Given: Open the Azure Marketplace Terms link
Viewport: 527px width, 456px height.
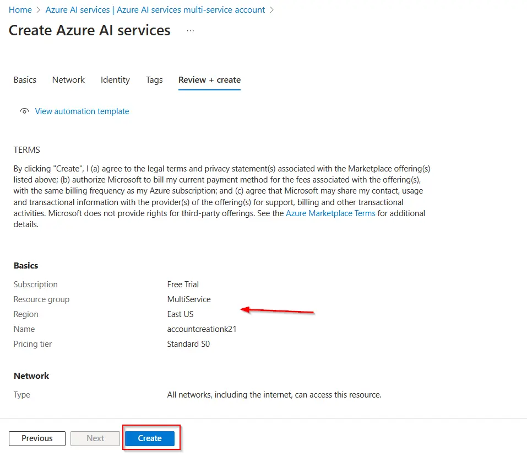Looking at the screenshot, I should 330,213.
